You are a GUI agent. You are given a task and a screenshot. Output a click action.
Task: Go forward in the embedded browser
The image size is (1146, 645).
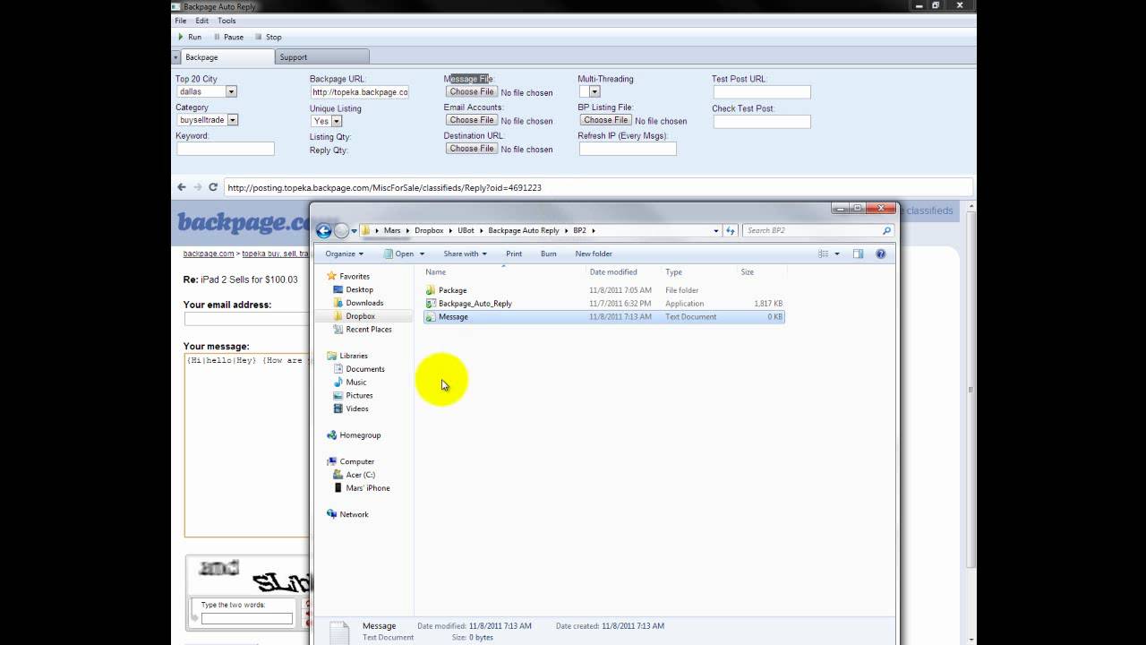[x=197, y=187]
